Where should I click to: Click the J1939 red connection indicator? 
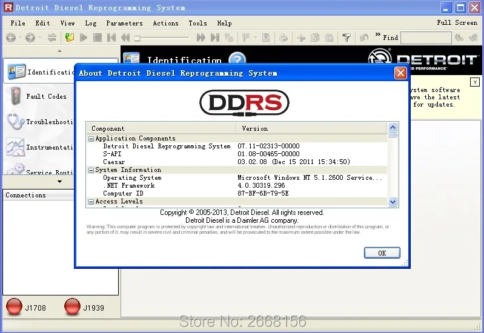(x=73, y=307)
